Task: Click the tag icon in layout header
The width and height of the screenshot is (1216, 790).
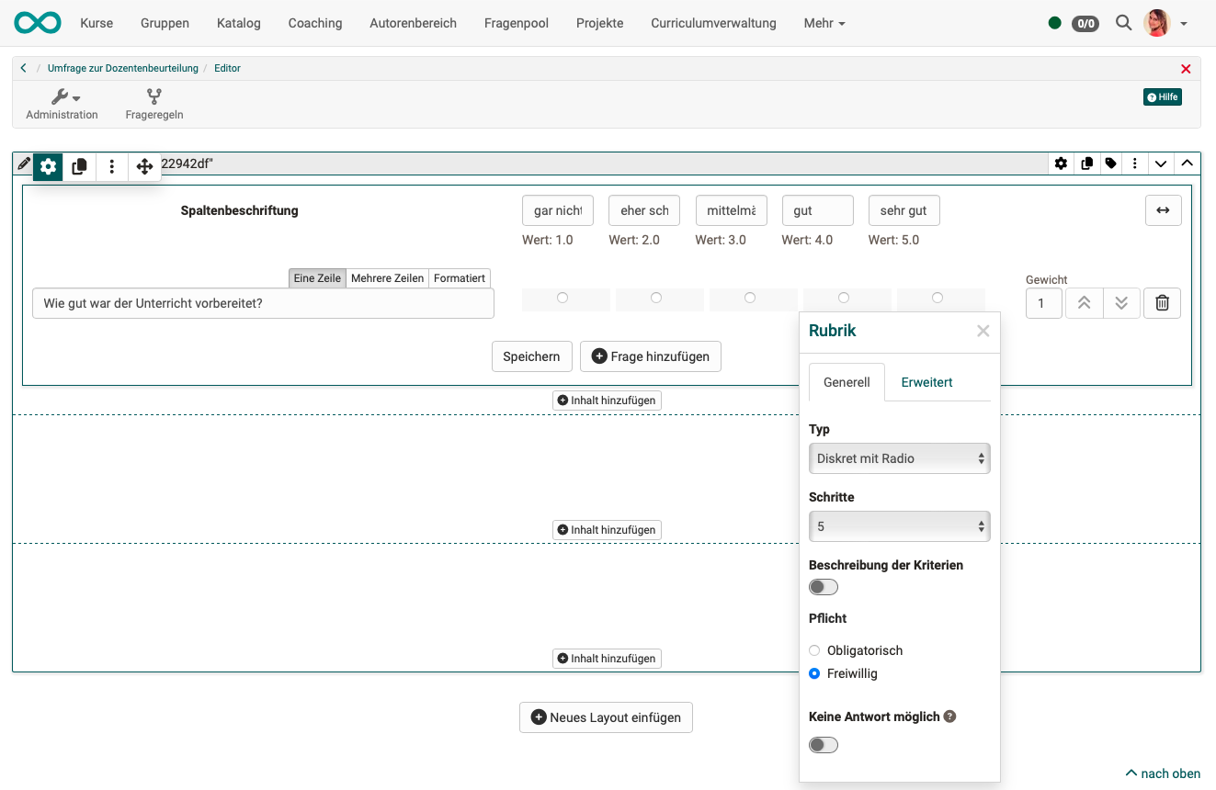Action: pos(1111,164)
